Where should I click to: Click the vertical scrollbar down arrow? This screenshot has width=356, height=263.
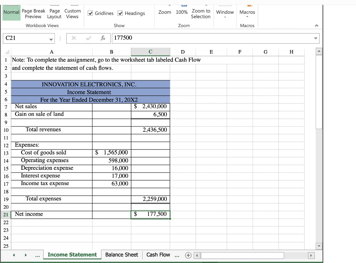pyautogui.click(x=319, y=246)
